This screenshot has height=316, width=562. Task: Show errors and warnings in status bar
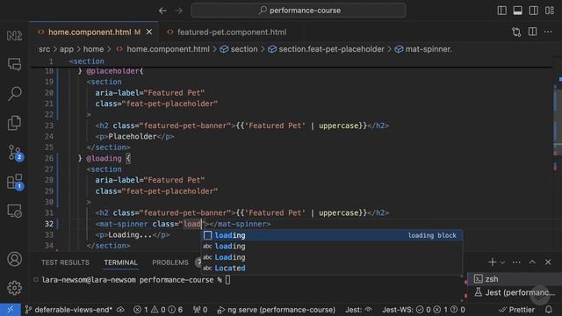(158, 310)
